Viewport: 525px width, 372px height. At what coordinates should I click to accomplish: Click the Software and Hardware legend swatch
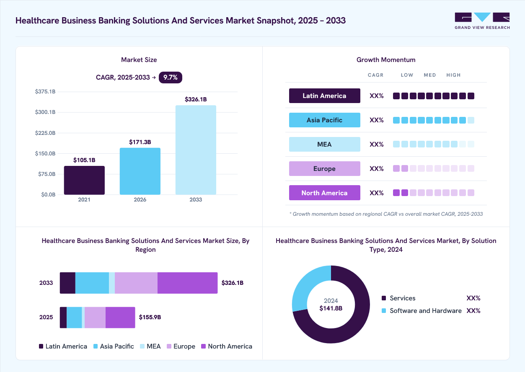tap(384, 311)
